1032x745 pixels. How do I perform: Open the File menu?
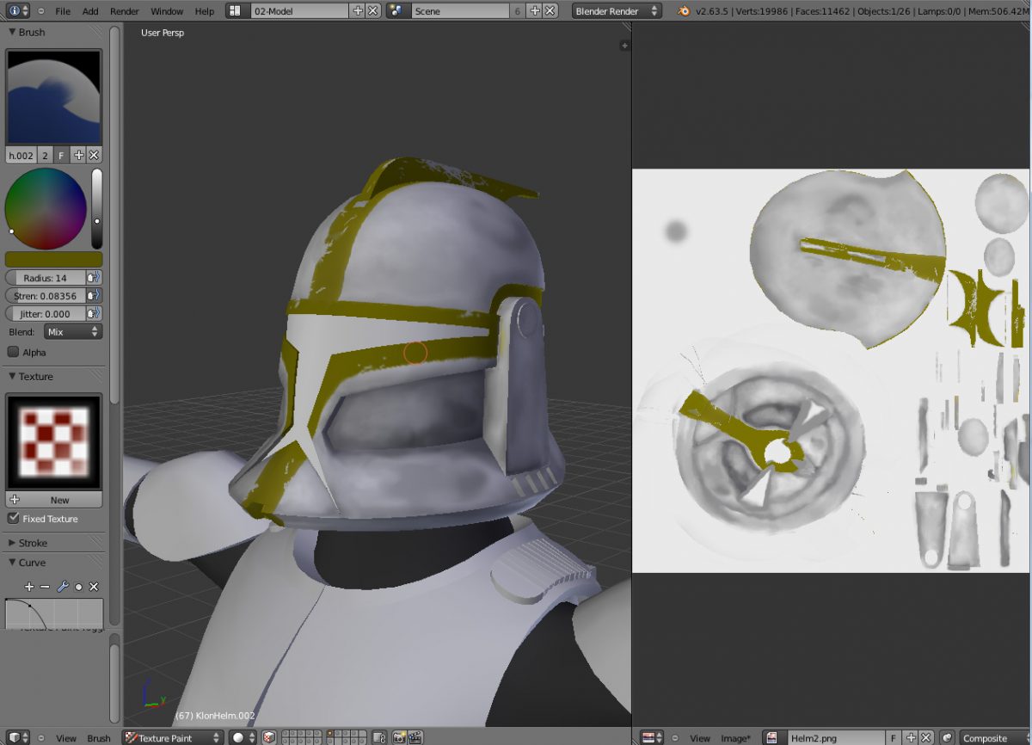point(63,11)
